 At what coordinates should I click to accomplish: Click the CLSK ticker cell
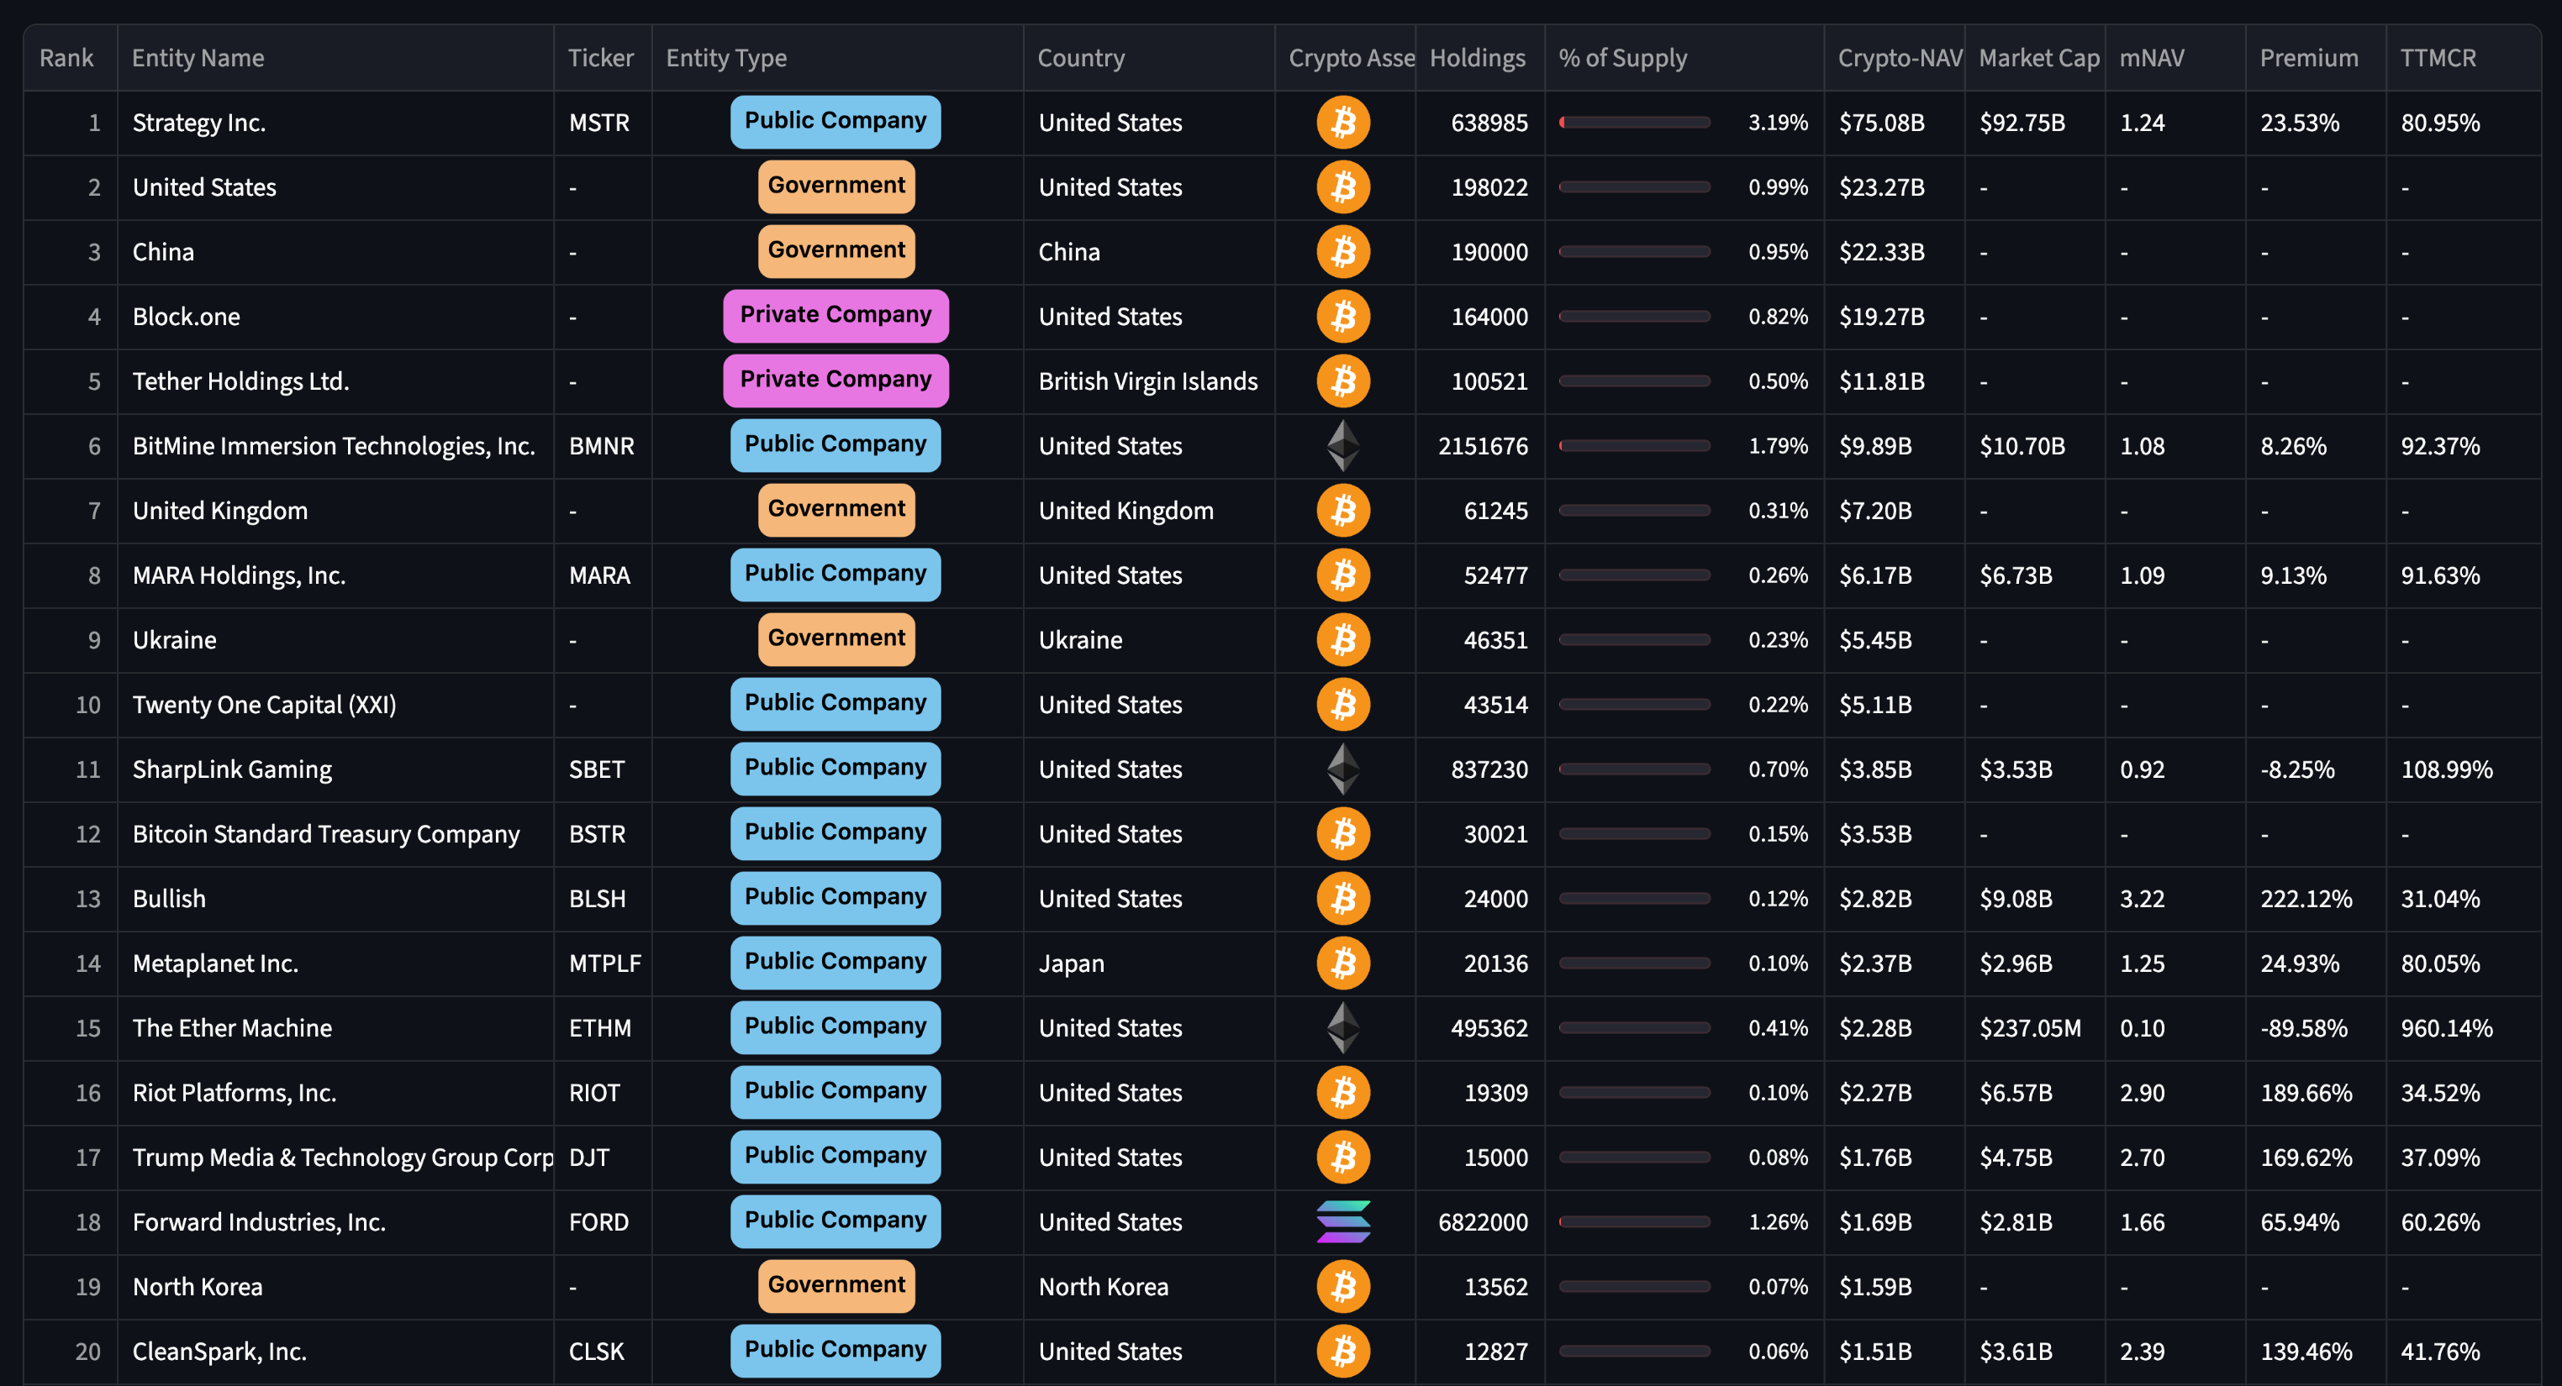(597, 1350)
